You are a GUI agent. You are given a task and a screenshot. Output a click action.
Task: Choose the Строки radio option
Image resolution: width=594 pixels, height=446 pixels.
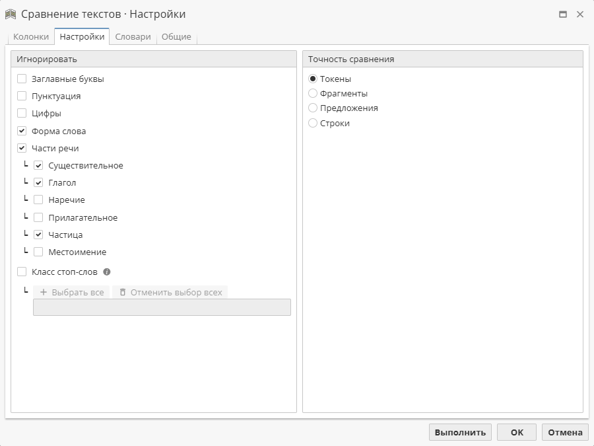coord(313,124)
